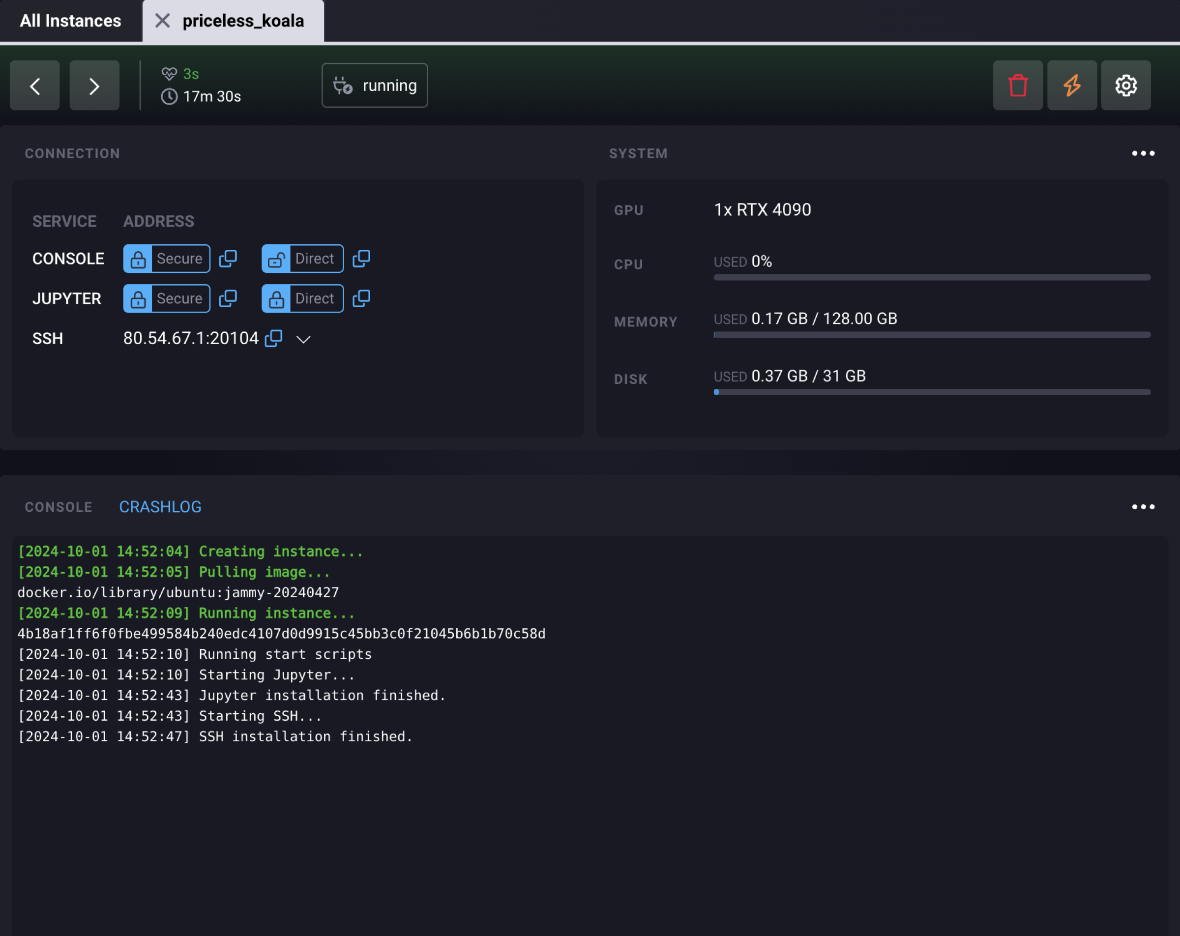Copy the Console direct URL
Screen dimensions: 1180x936
pos(361,259)
